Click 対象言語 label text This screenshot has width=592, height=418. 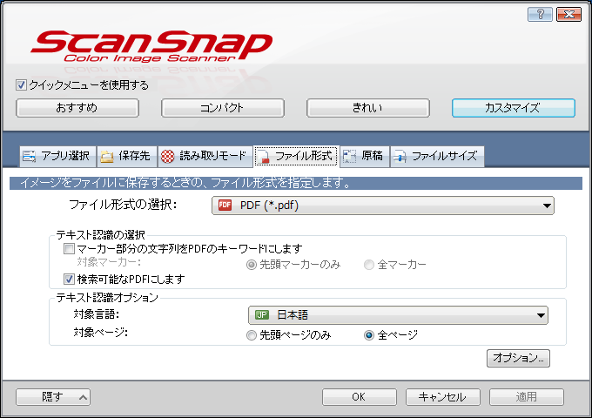97,314
